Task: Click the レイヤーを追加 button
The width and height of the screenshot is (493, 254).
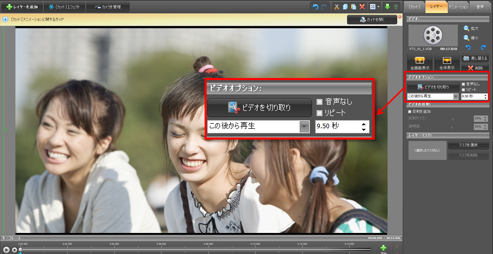Action: (21, 7)
